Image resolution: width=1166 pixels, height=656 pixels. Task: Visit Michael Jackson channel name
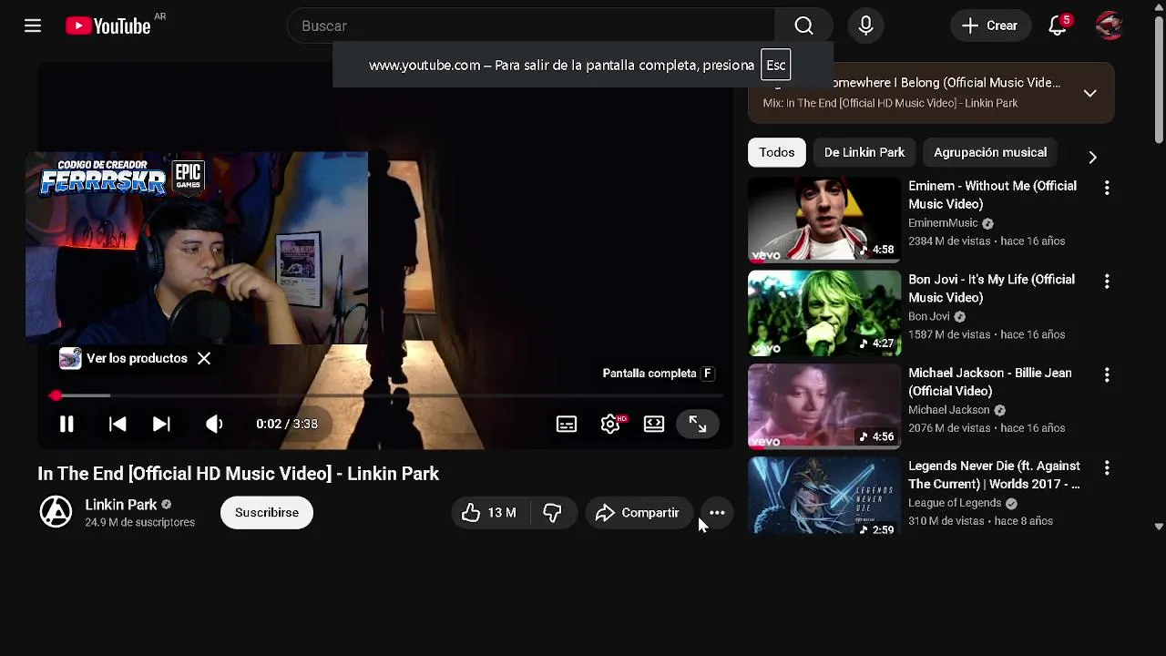pos(948,410)
